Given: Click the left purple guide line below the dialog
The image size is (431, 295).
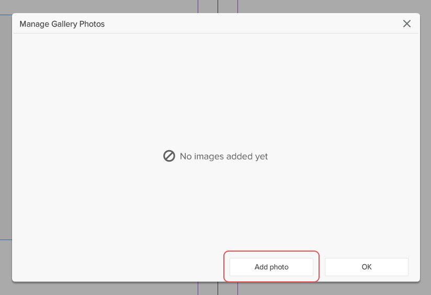Looking at the screenshot, I should click(x=198, y=289).
